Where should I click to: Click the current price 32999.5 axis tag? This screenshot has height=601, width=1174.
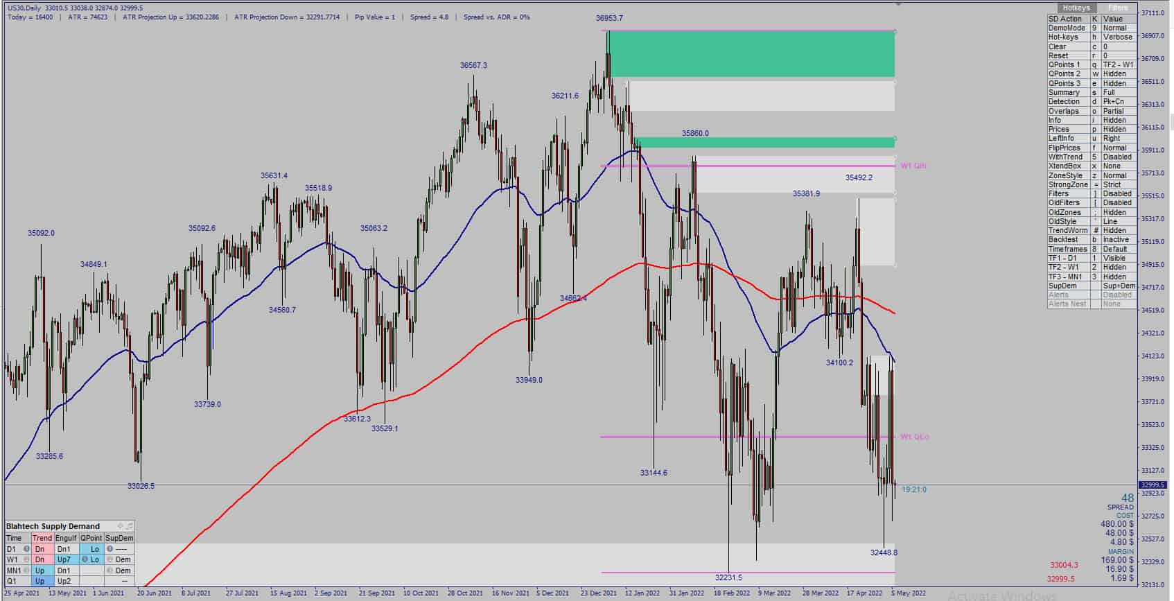pos(1153,485)
